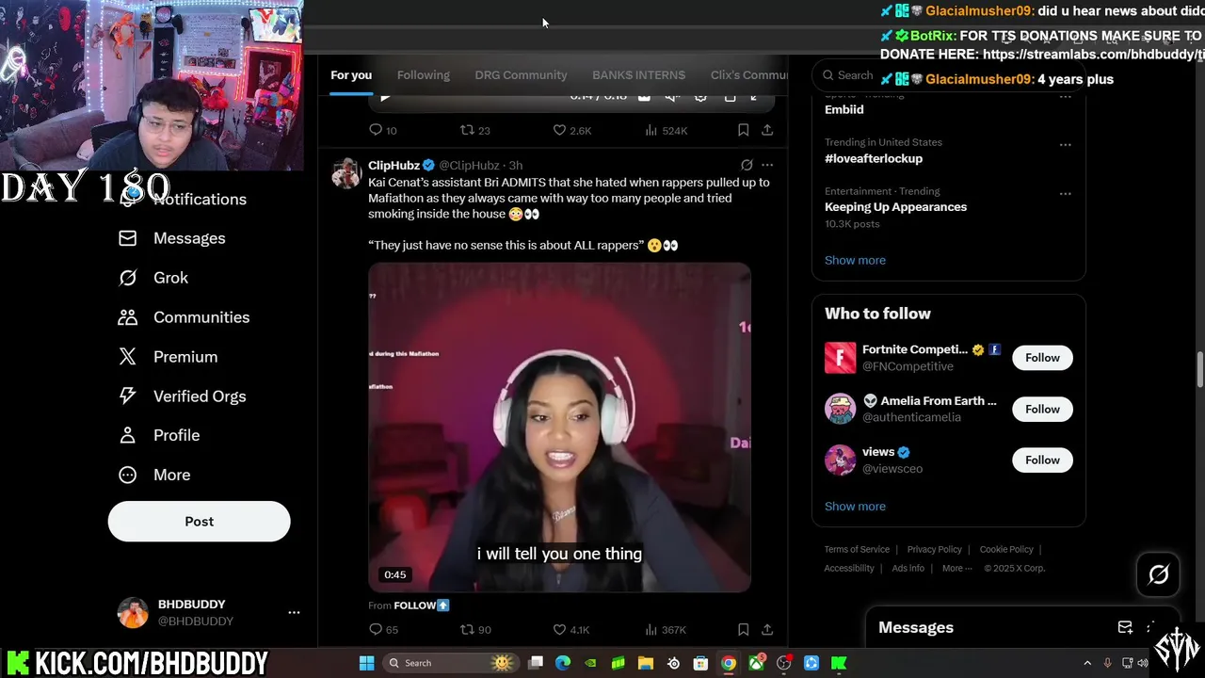Open the floating Grok button at bottom right

(x=1159, y=574)
